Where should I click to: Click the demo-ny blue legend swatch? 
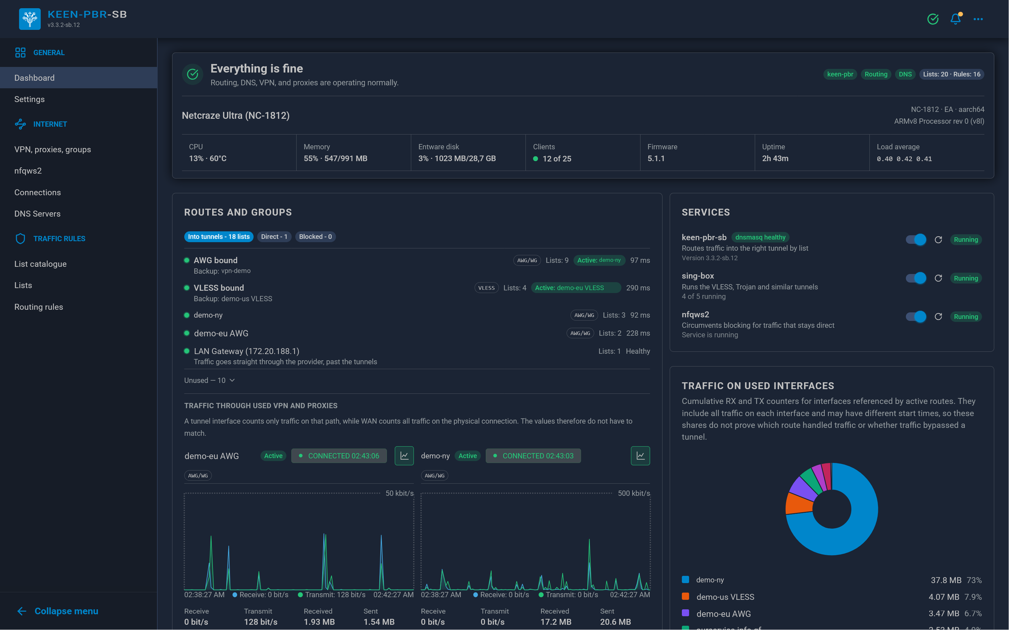pos(685,579)
